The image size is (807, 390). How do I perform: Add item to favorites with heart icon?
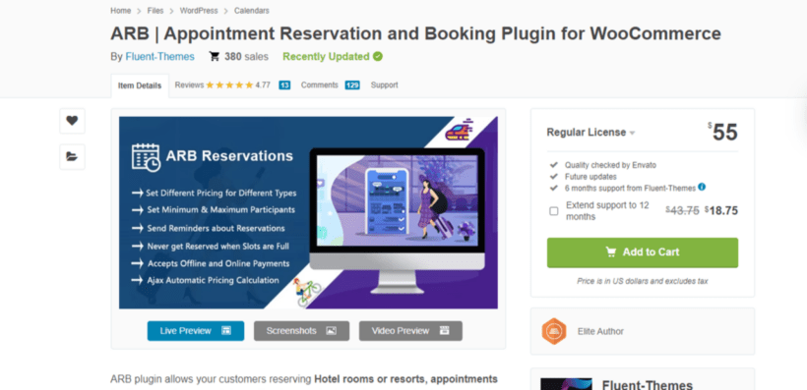(x=72, y=121)
